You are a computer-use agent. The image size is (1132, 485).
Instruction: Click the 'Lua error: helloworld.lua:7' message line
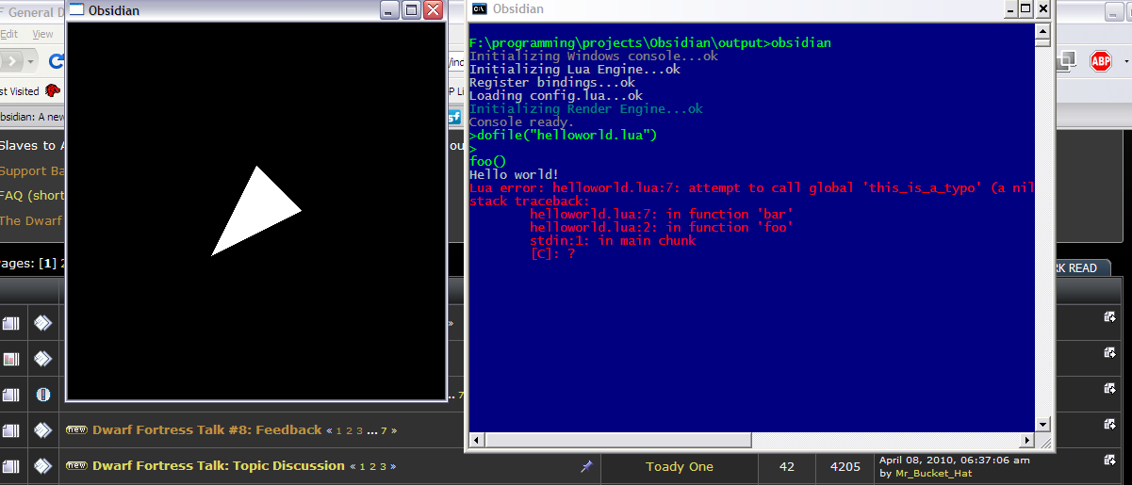pyautogui.click(x=751, y=187)
